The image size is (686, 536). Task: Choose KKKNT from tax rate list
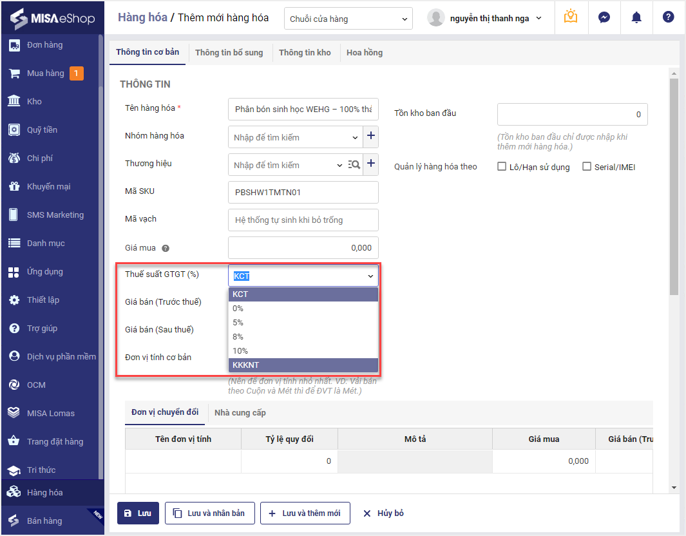pos(246,365)
